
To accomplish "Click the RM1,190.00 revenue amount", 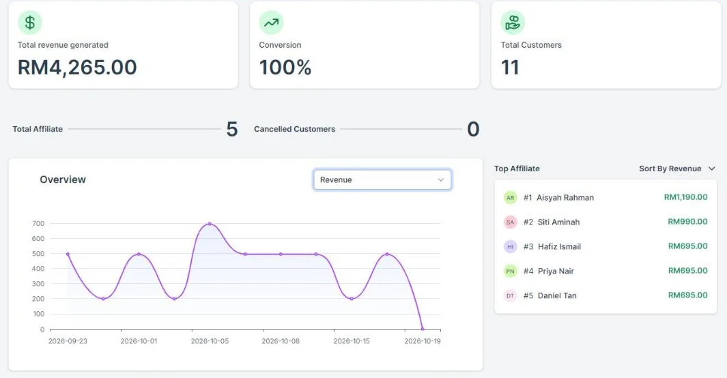I will [x=686, y=197].
